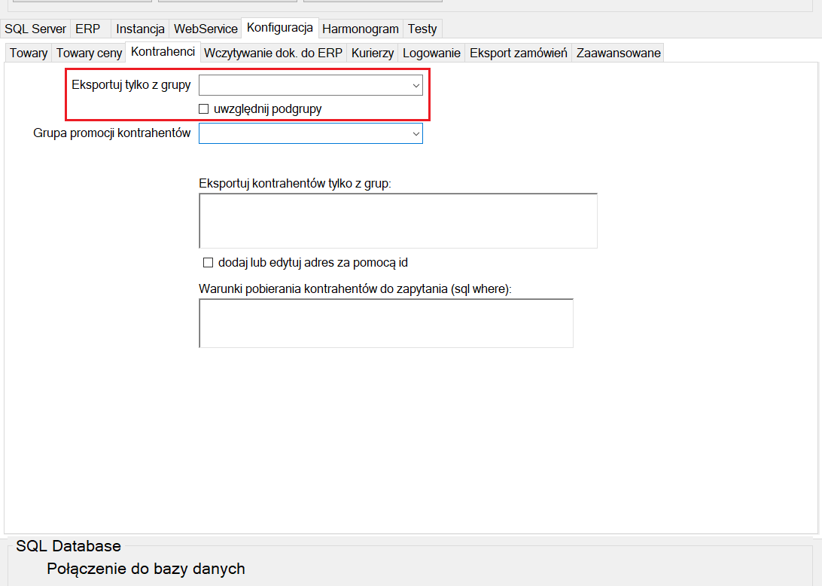Open the Zaawansowane sub-tab
822x586 pixels.
tap(618, 53)
